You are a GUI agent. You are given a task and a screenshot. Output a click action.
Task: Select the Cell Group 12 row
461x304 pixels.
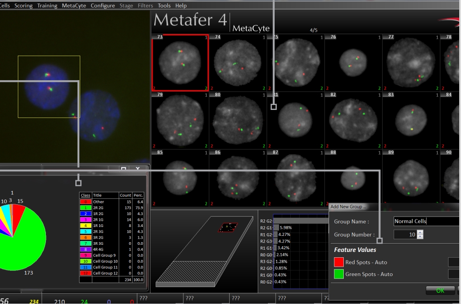[x=112, y=273]
